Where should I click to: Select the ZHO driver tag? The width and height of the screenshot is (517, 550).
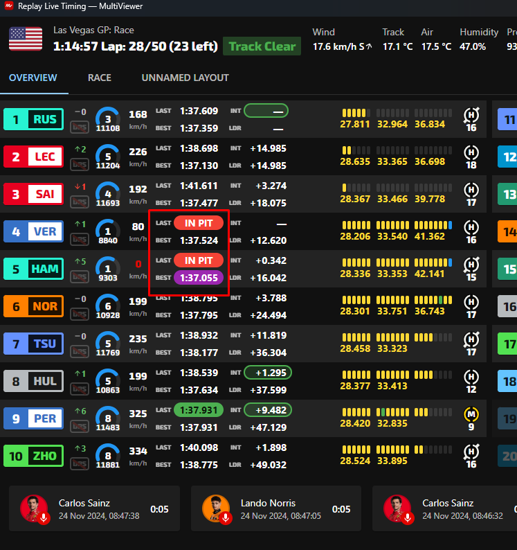[34, 456]
